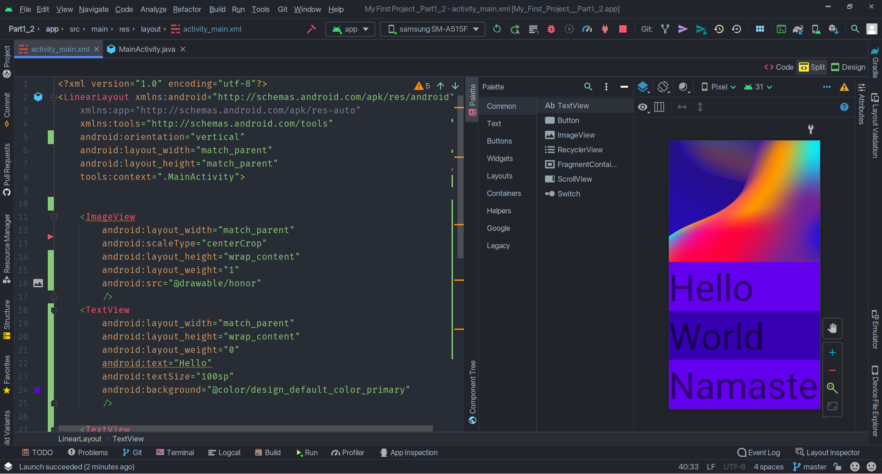Screen dimensions: 882x474
Task: Open the Event Log
Action: (x=758, y=452)
